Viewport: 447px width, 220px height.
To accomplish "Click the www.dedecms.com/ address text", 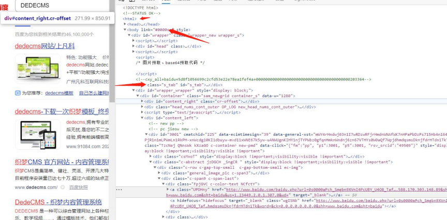I will (x=36, y=187).
